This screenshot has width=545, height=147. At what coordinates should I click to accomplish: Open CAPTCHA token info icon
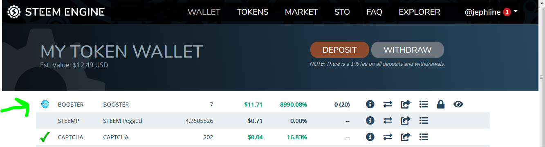(370, 137)
